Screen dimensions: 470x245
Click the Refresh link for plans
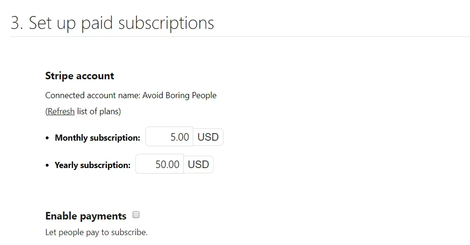[61, 111]
